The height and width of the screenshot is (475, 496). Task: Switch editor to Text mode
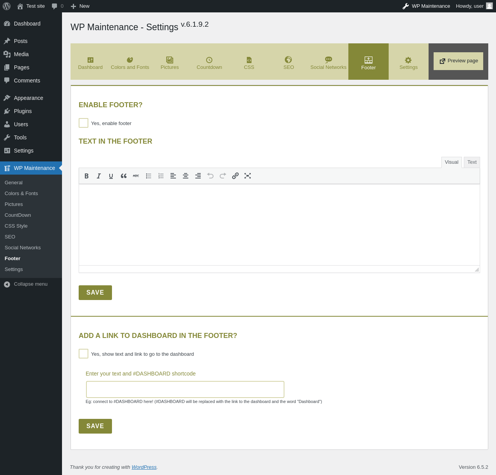(472, 162)
